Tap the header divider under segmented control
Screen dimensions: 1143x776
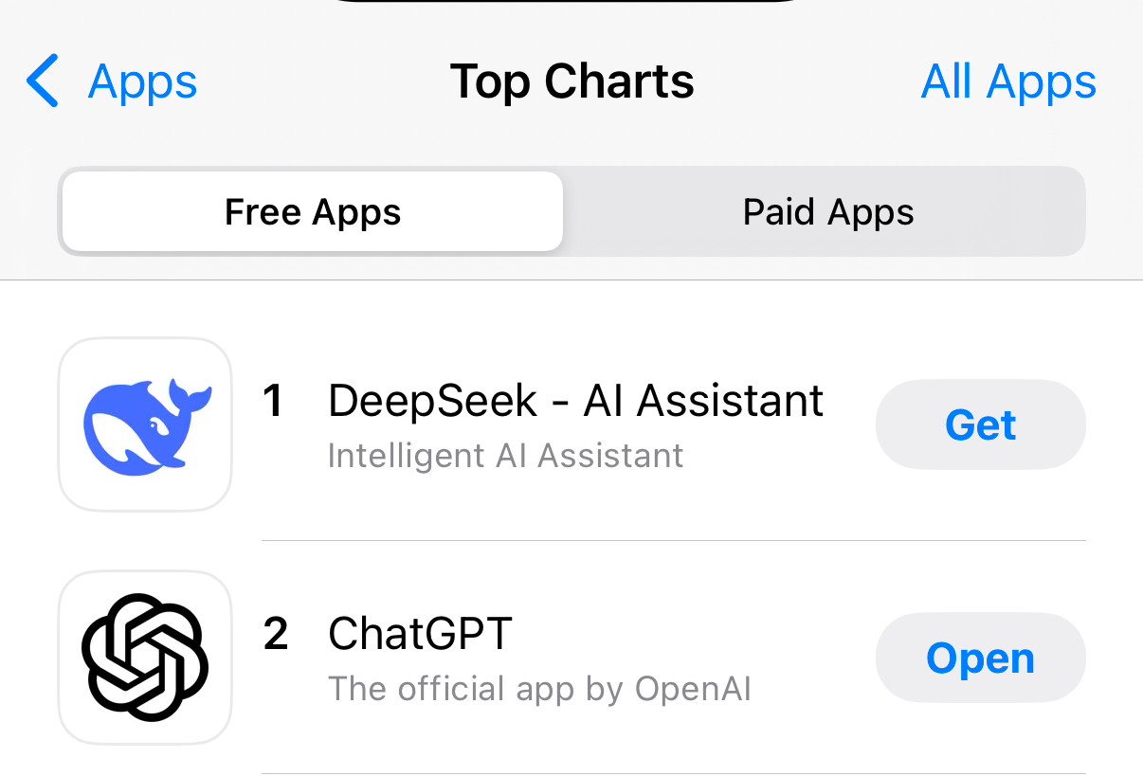(x=571, y=280)
